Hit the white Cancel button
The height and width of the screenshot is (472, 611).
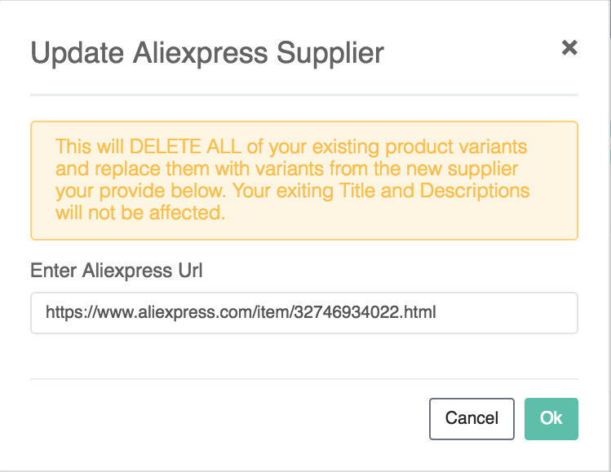(472, 418)
